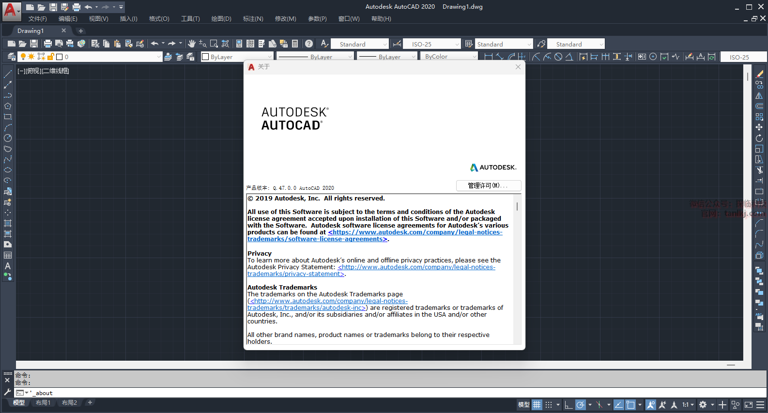Switch to the 布局1 layout tab
Screen dimensions: 768x413
pos(43,403)
